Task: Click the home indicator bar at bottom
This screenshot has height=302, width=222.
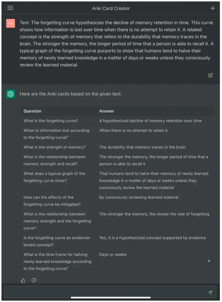Action: click(111, 297)
